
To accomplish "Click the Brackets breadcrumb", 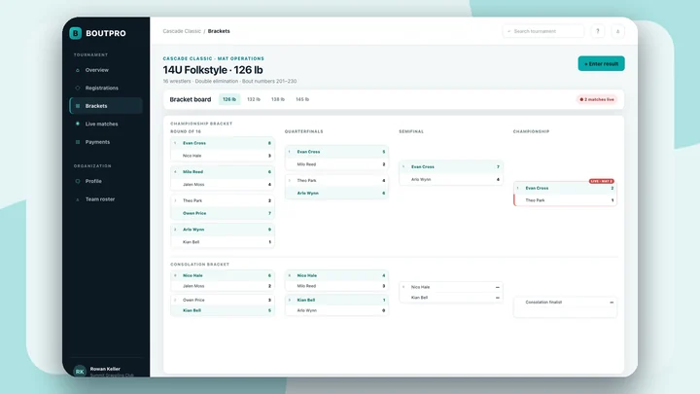I will click(x=219, y=31).
